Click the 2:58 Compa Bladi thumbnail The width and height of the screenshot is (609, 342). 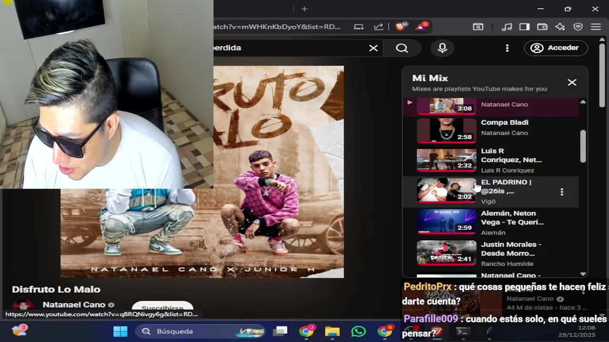point(446,131)
